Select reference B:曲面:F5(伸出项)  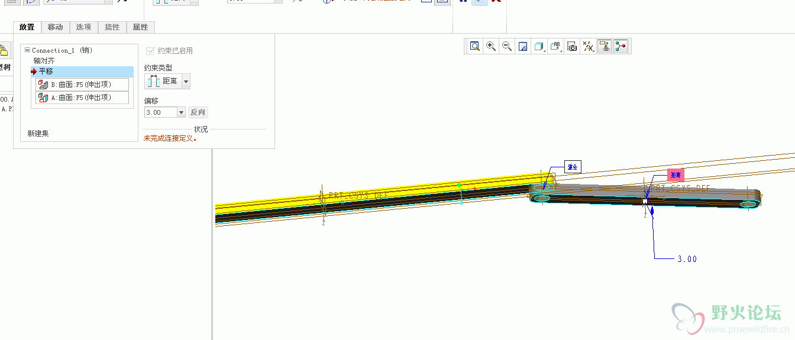pos(82,84)
